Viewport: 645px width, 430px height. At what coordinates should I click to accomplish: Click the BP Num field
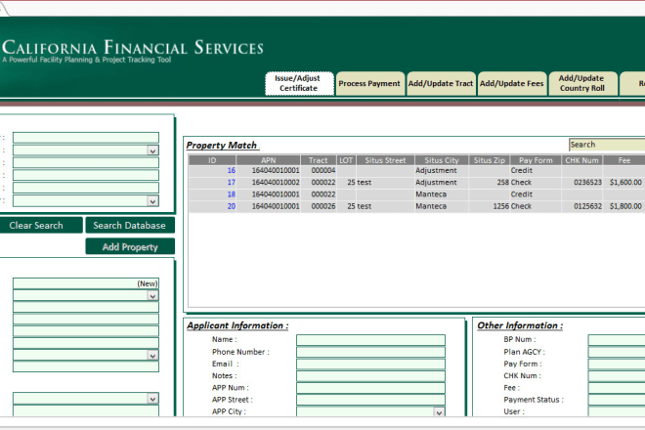pos(617,340)
